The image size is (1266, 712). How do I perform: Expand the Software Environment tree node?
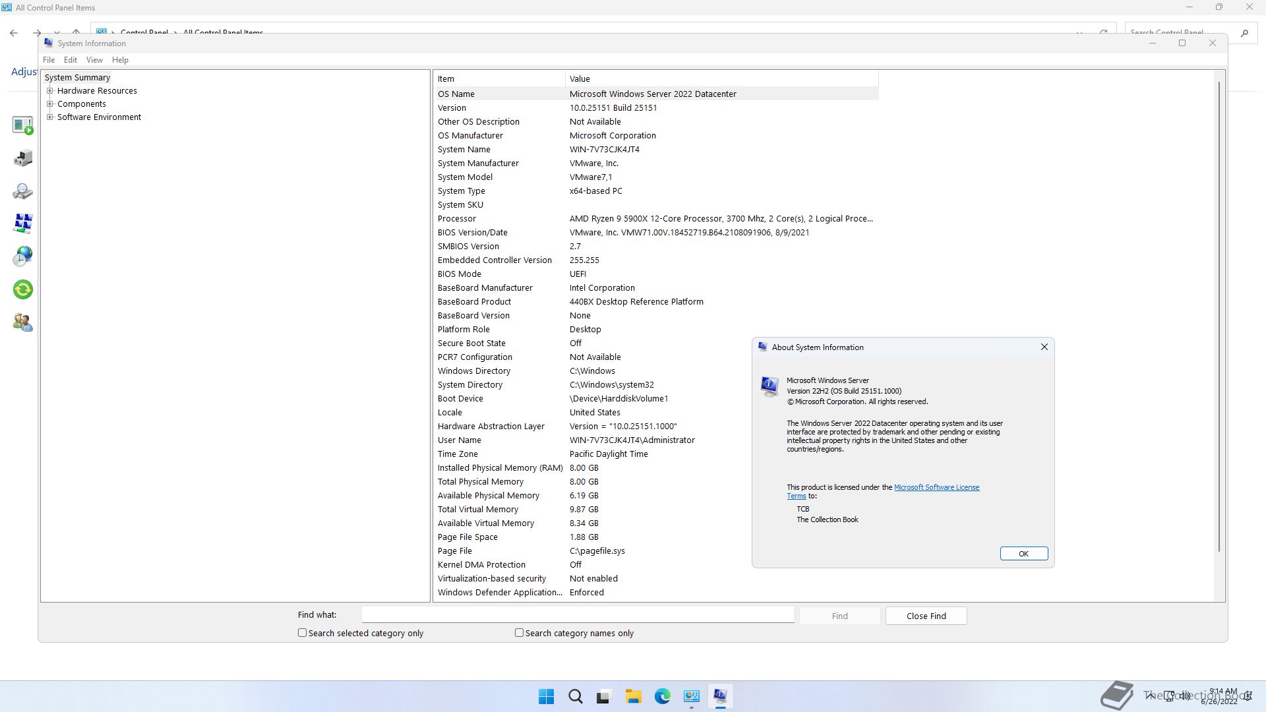click(x=50, y=117)
